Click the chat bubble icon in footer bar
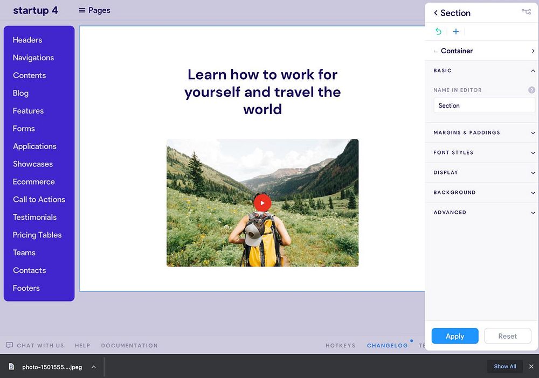Screen dimensions: 539x378 pos(10,345)
